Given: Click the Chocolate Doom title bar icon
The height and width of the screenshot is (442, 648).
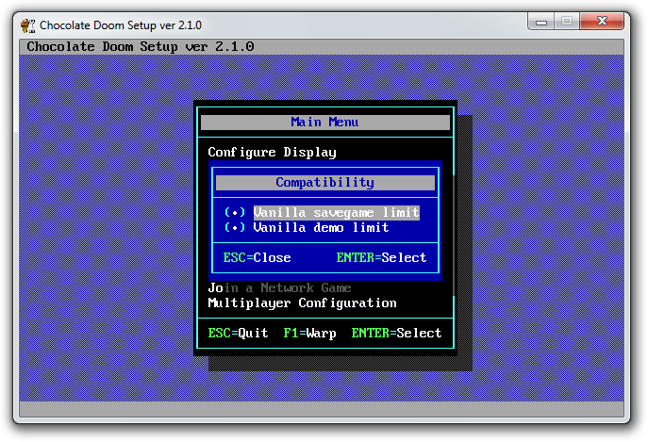Looking at the screenshot, I should coord(30,24).
